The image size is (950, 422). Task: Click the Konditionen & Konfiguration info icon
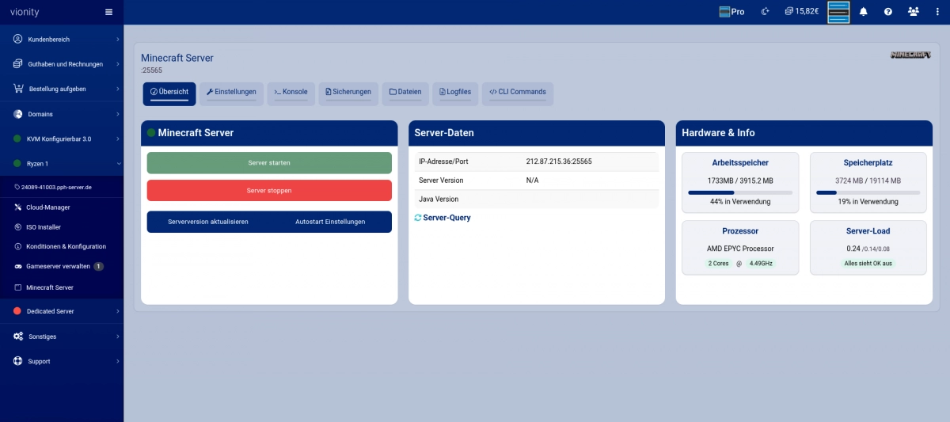coord(18,246)
